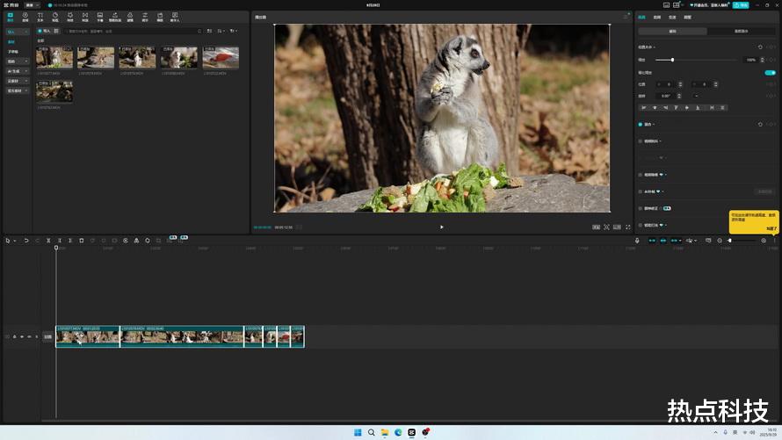Screen dimensions: 782x440
Task: Expand the 云素材 section in left sidebar
Action: 16,81
